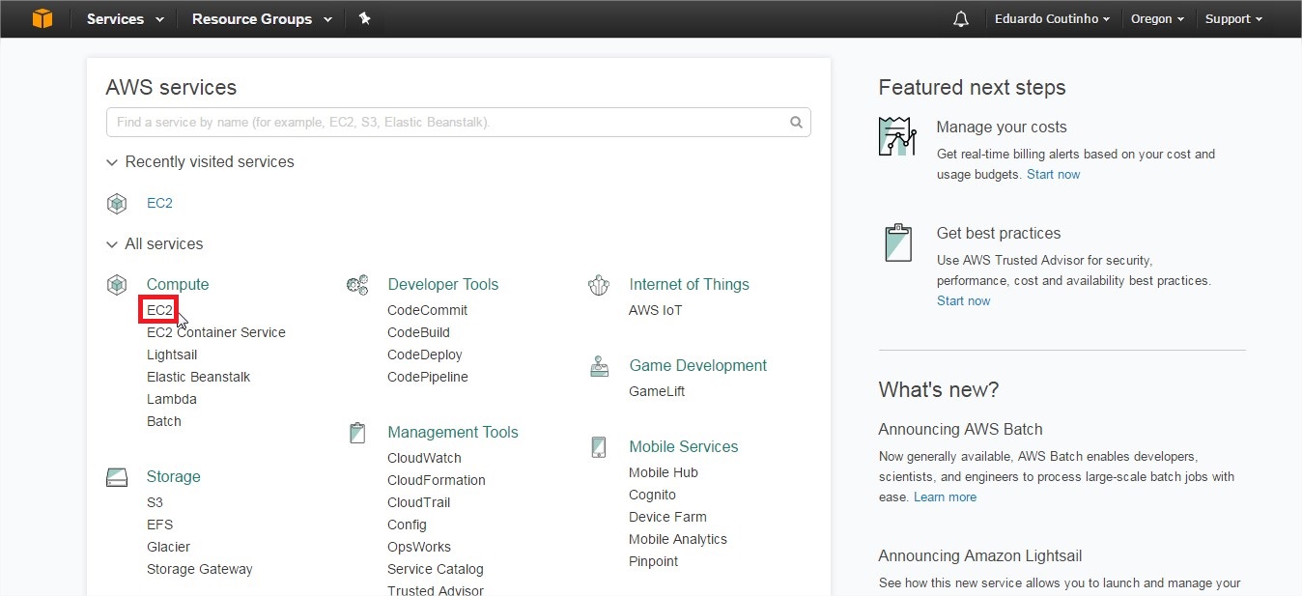This screenshot has height=596, width=1302.
Task: Open Pinpoint service
Action: pos(654,561)
